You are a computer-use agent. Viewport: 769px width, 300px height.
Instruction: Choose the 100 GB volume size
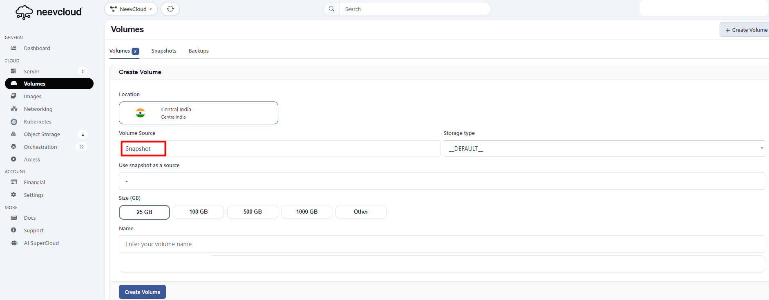point(198,212)
